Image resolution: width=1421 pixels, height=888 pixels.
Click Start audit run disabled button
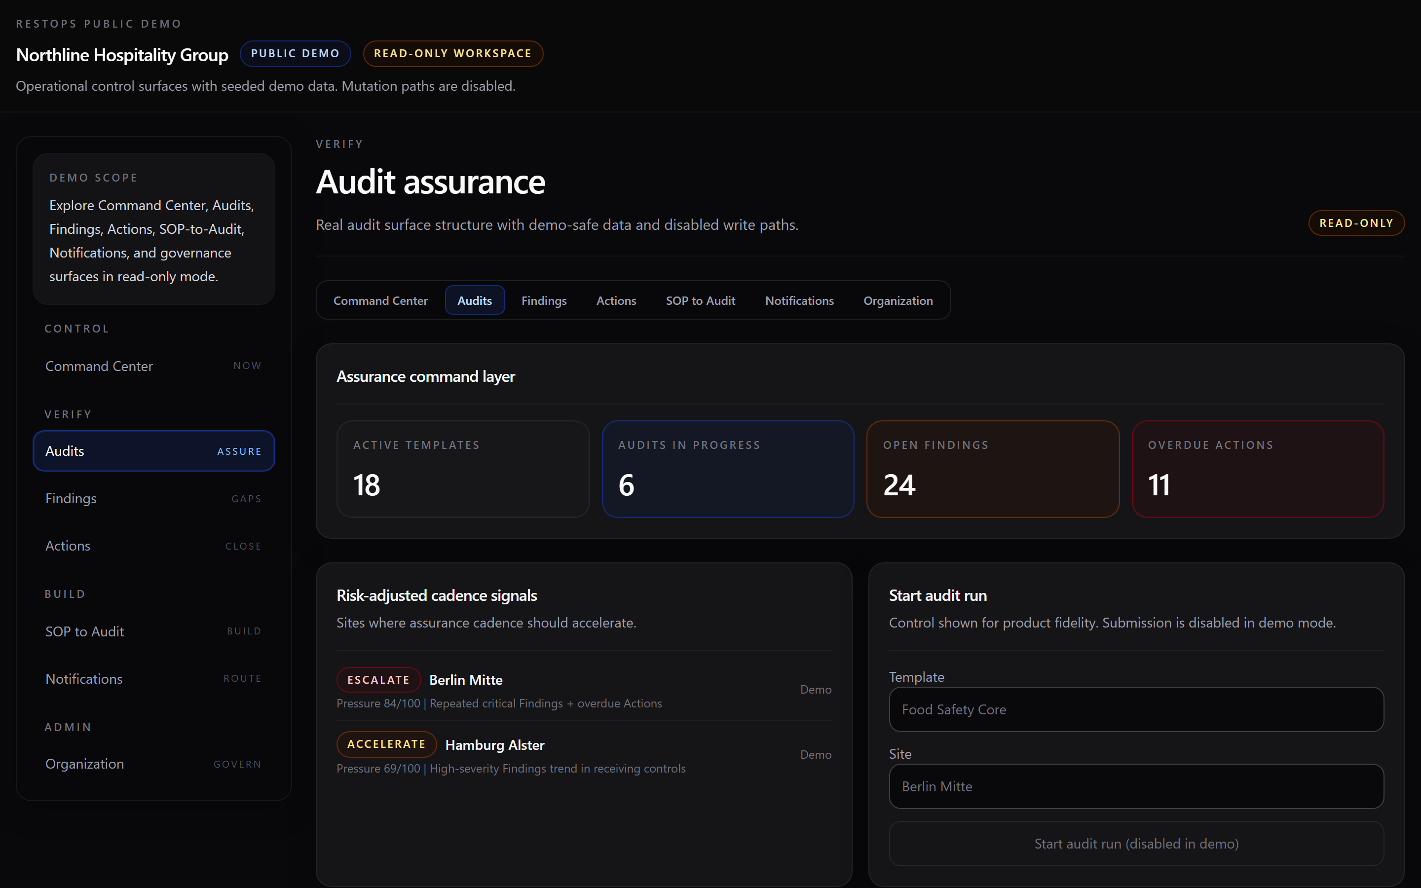[1136, 844]
